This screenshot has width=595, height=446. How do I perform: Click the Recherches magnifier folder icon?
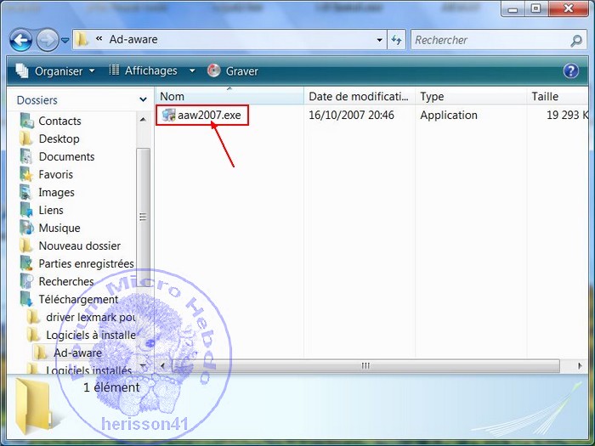tap(26, 281)
